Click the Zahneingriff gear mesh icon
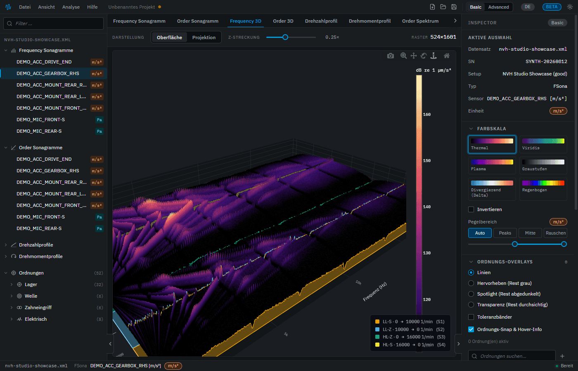This screenshot has height=371, width=578. [x=19, y=308]
